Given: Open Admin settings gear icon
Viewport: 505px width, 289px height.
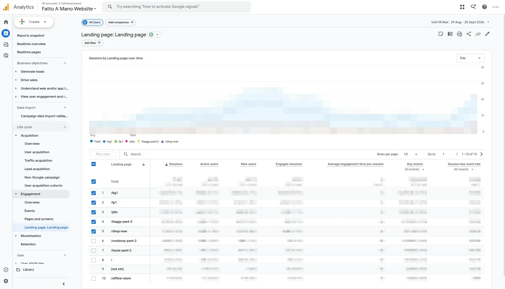Looking at the screenshot, I should pos(6,281).
